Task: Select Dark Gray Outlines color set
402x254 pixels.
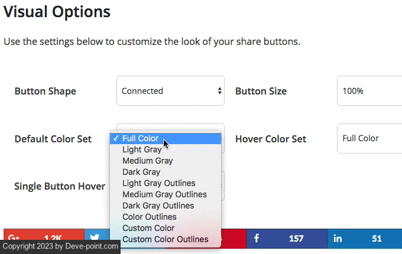Action: [x=158, y=206]
